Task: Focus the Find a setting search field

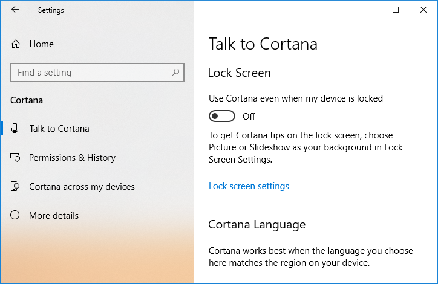Action: (91, 73)
